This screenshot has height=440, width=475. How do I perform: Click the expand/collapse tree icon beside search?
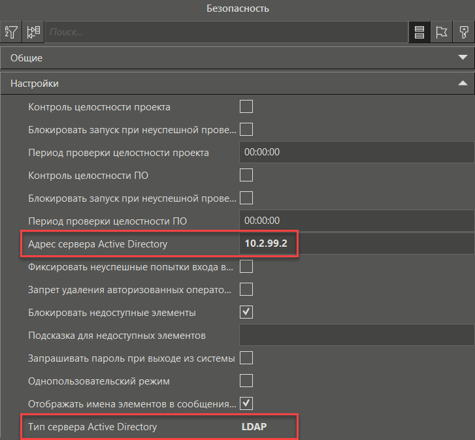click(33, 31)
